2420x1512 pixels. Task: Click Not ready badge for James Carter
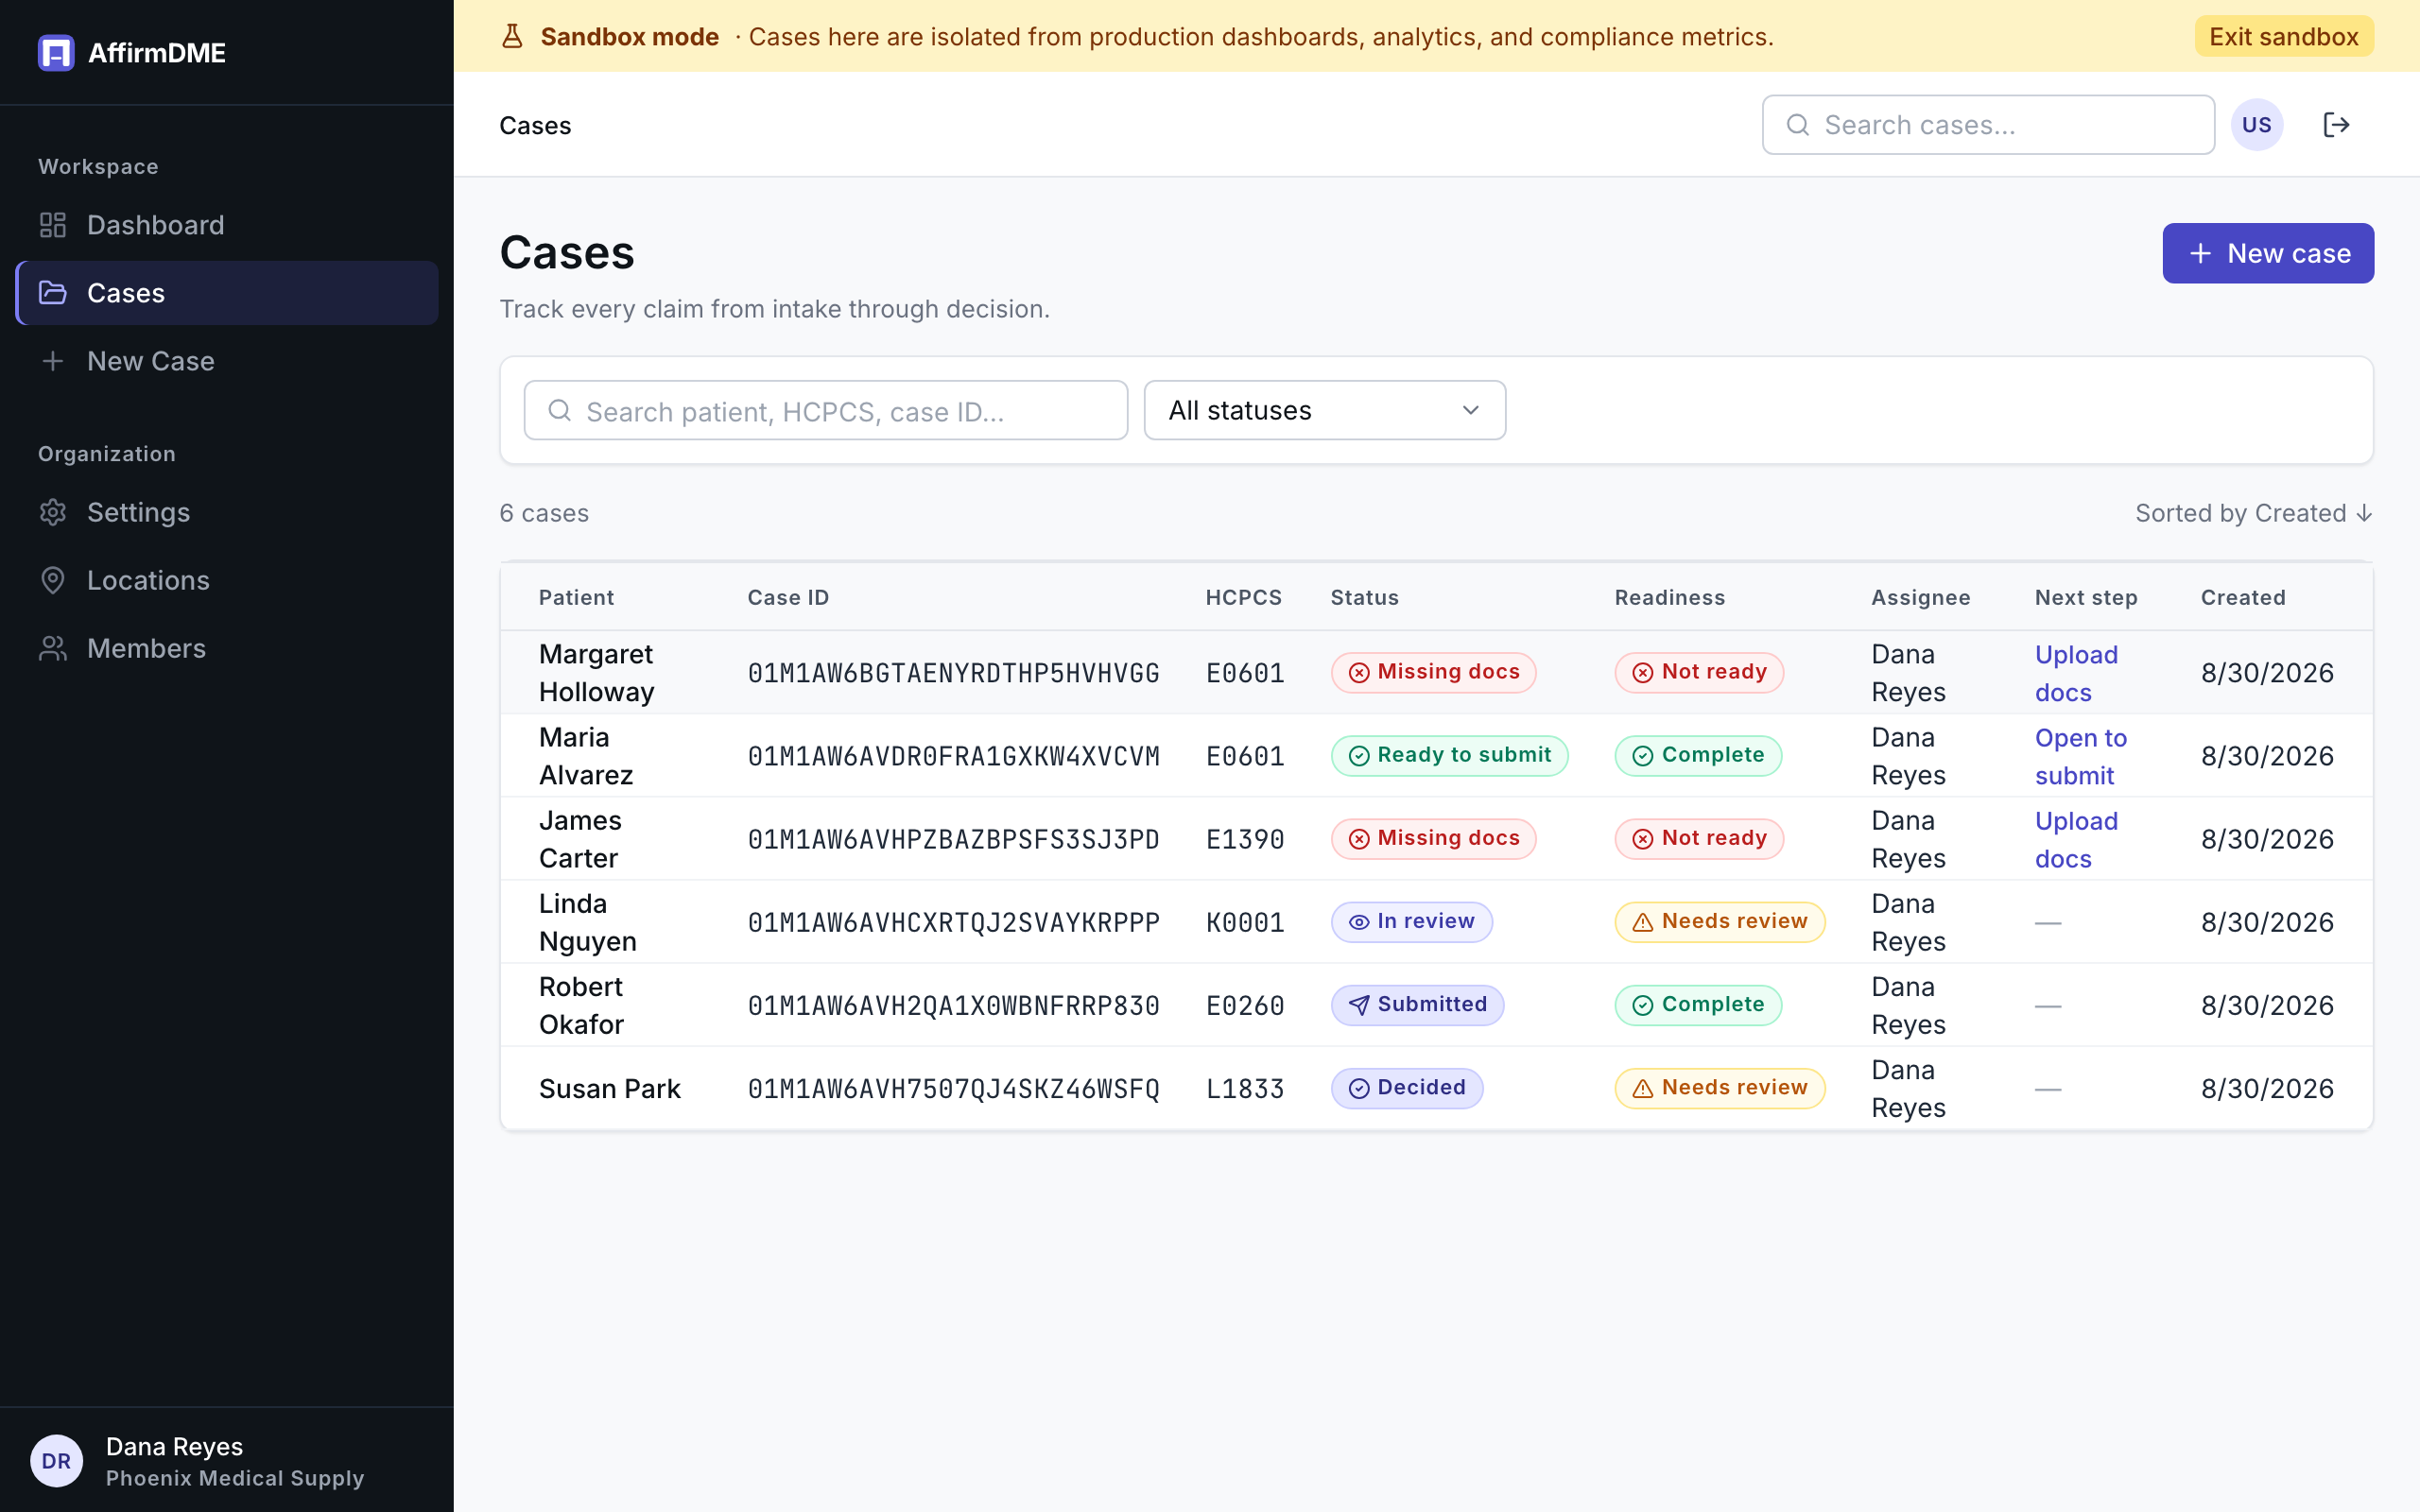coord(1698,839)
